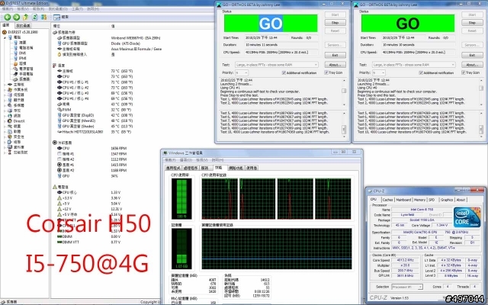Open the Report tool in EVEREST toolbar
This screenshot has width=488, height=305.
click(61, 17)
